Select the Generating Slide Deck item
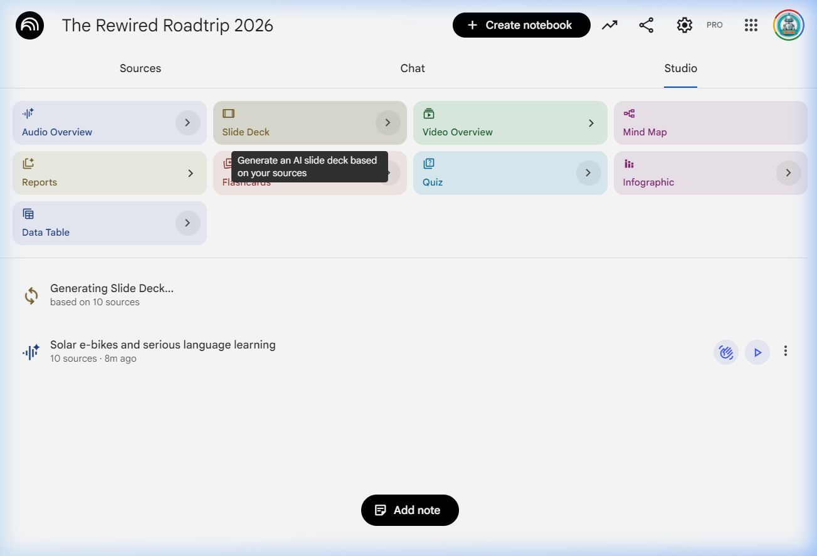 pos(112,295)
